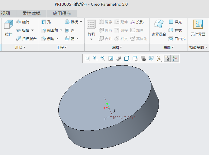Image resolution: width=209 pixels, height=155 pixels.
Task: Toggle annotation display eye icon
Action: pos(167,59)
